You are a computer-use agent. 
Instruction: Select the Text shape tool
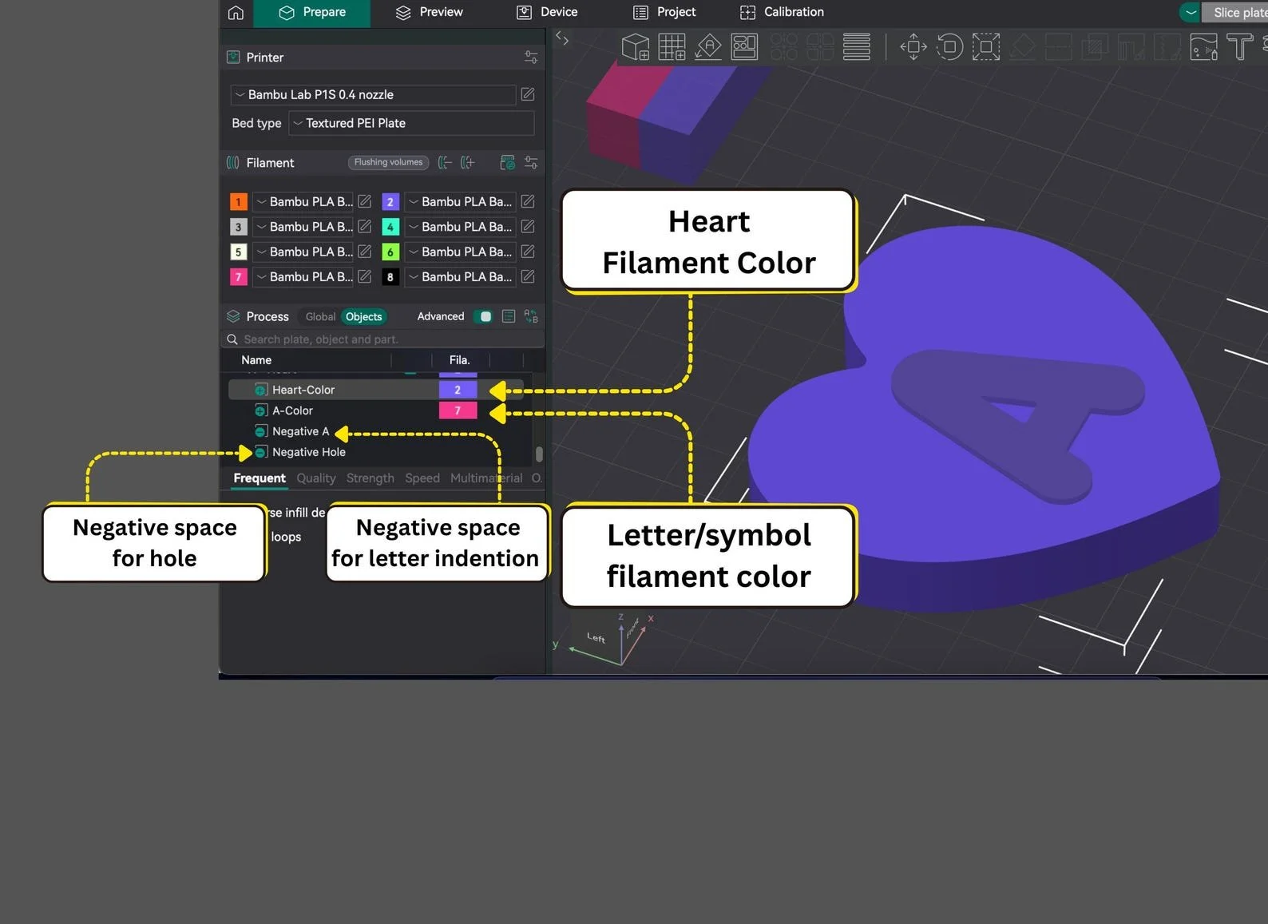pyautogui.click(x=1239, y=47)
